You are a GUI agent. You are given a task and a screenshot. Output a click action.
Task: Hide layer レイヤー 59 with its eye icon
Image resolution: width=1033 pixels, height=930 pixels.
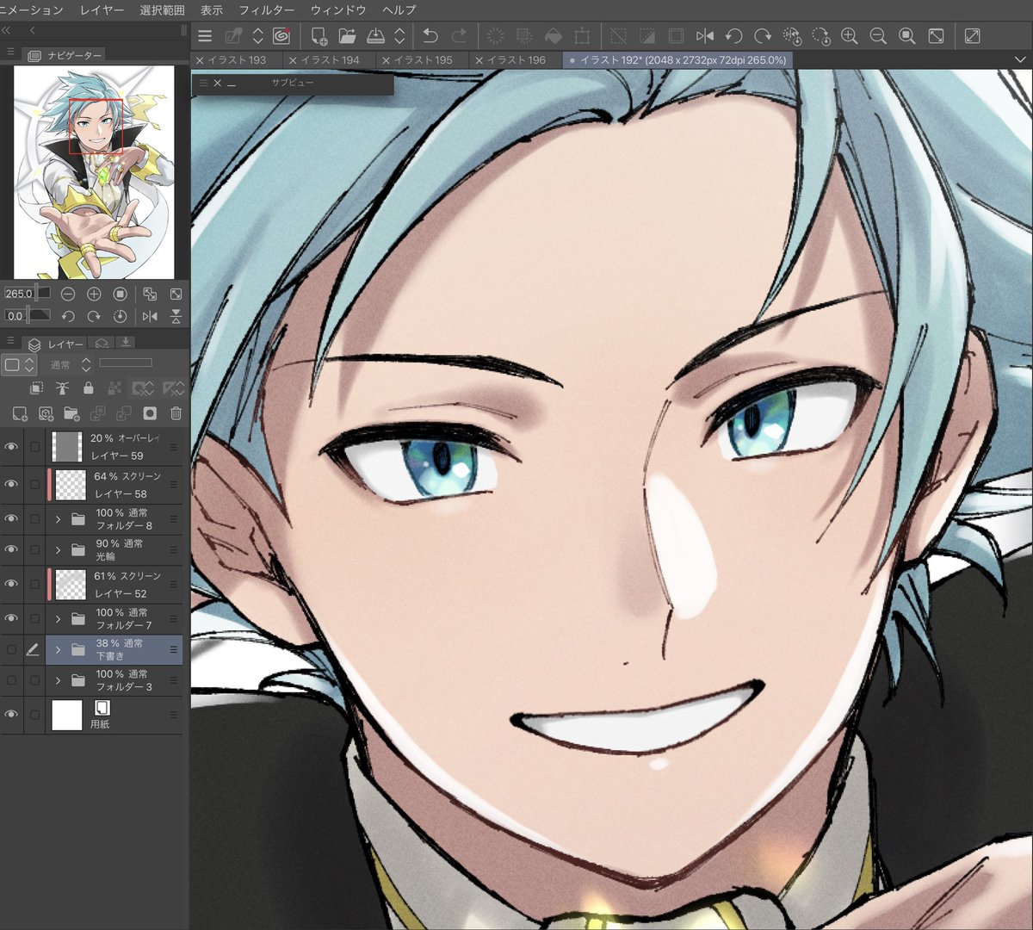click(11, 447)
